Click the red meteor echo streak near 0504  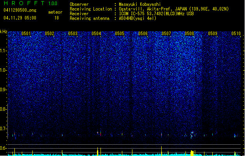(x=100, y=133)
